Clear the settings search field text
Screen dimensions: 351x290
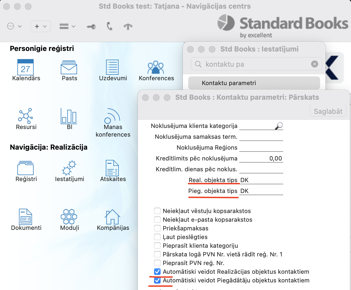(x=314, y=64)
